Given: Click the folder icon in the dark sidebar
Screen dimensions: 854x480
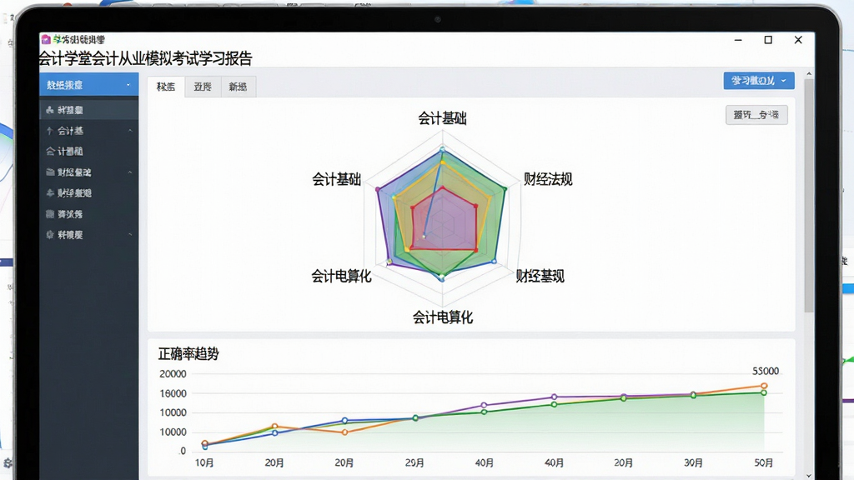Looking at the screenshot, I should point(50,172).
